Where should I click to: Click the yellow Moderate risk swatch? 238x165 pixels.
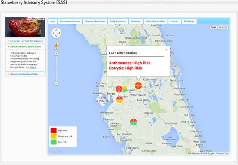click(53, 136)
